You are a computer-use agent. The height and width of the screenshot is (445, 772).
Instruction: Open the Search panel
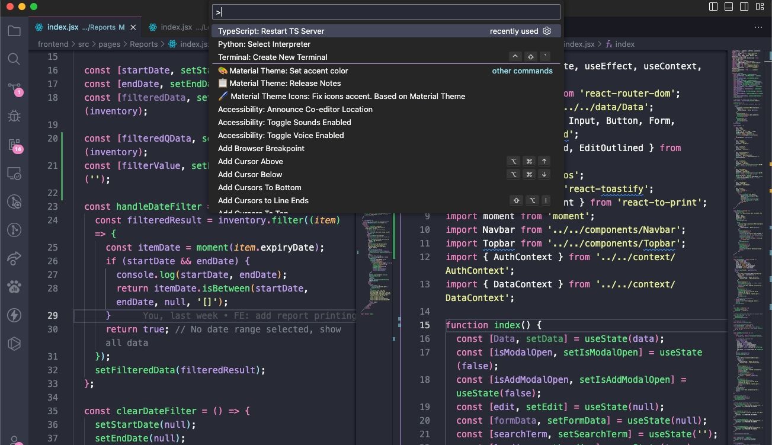(x=14, y=59)
